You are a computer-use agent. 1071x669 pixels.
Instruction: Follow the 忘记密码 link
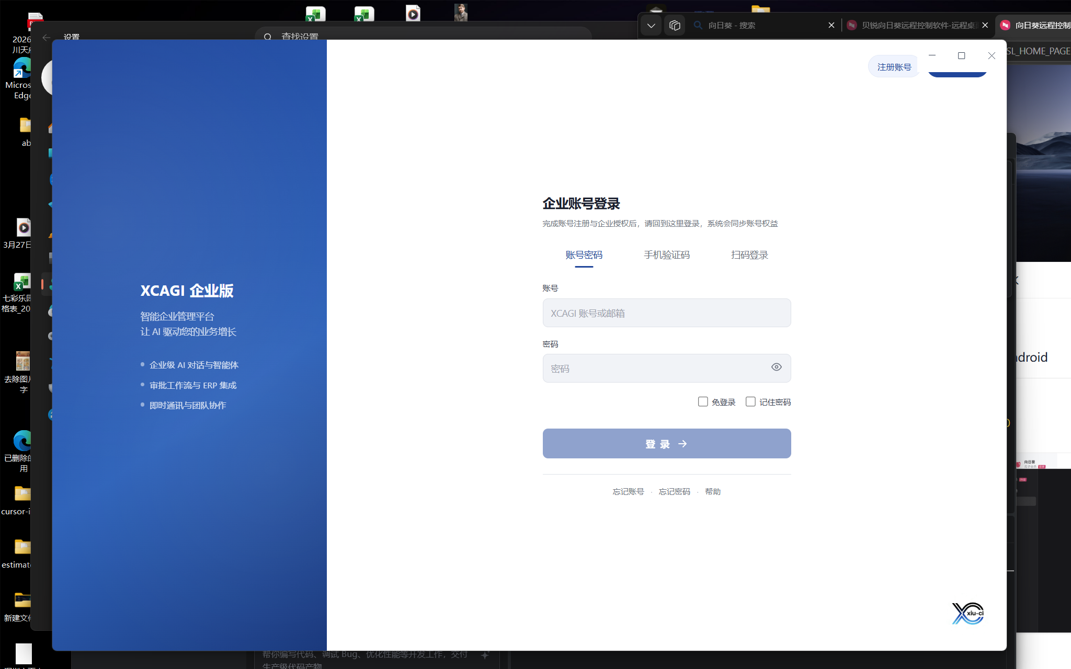point(675,492)
